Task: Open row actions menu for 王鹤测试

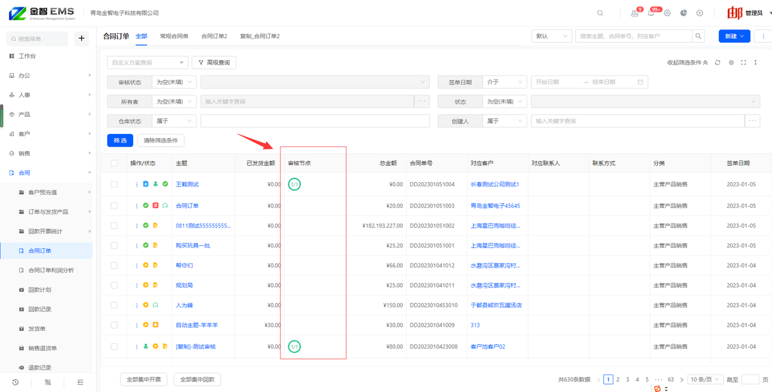Action: [x=137, y=185]
